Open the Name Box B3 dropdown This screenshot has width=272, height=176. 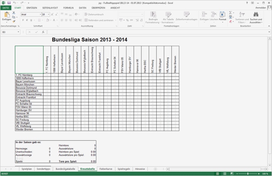point(18,32)
